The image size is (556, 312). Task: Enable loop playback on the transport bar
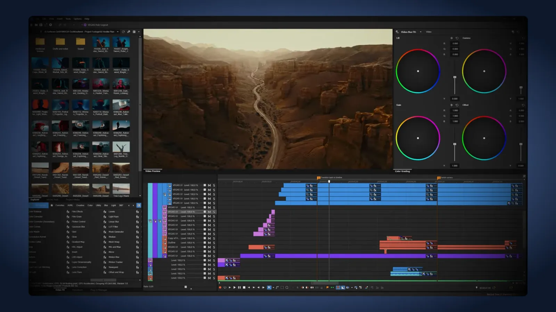click(x=224, y=287)
